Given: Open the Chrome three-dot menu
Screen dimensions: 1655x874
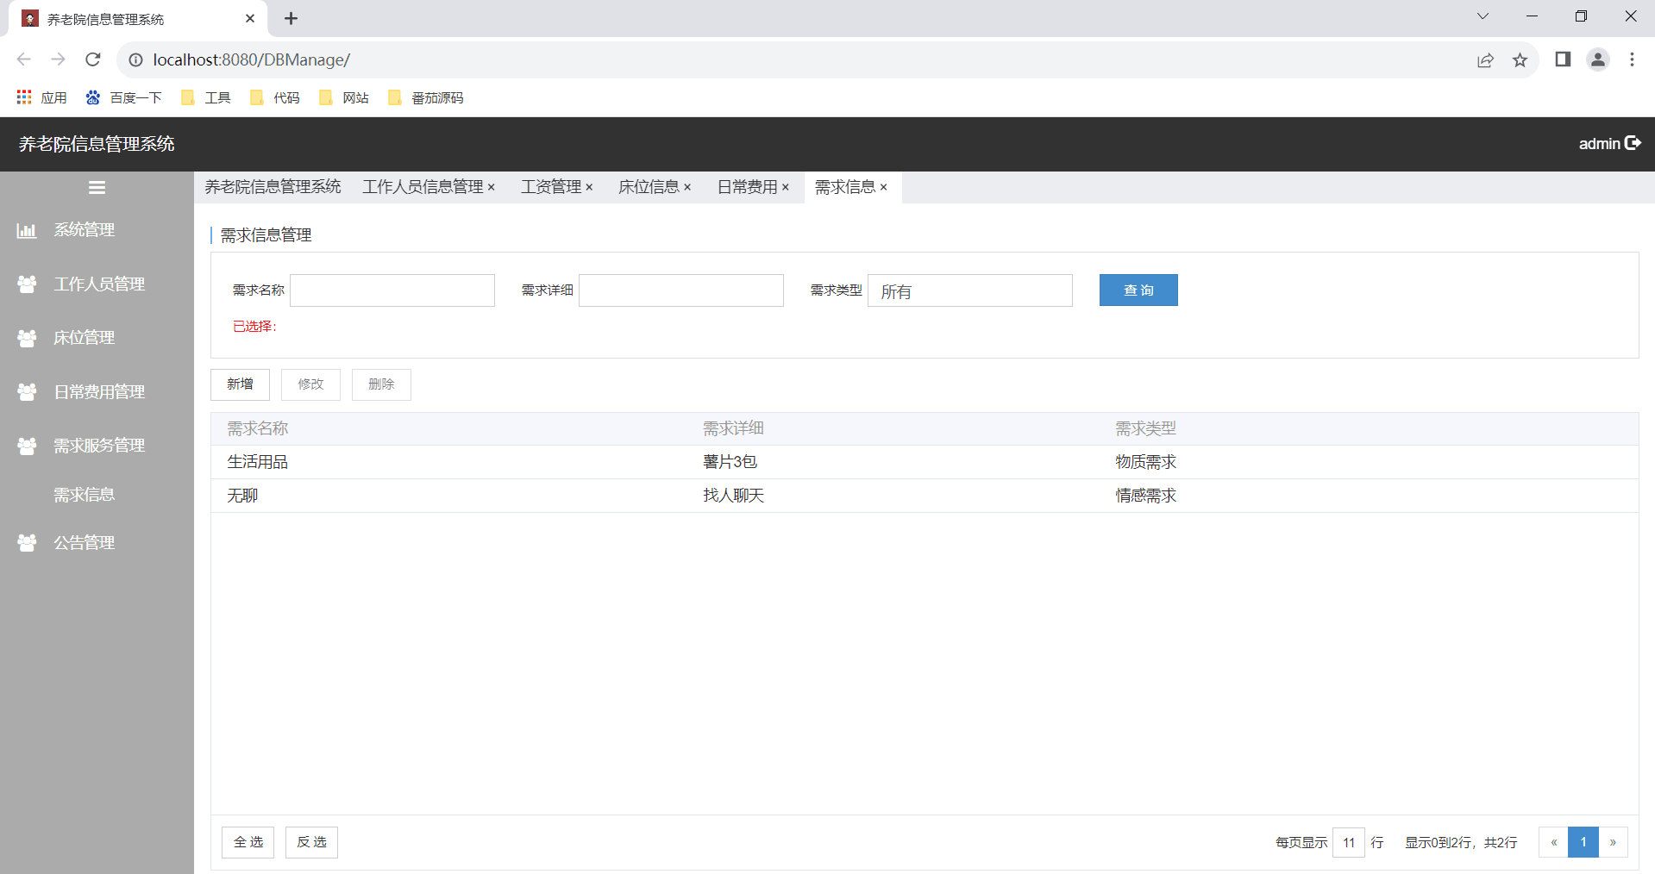Looking at the screenshot, I should pos(1632,59).
